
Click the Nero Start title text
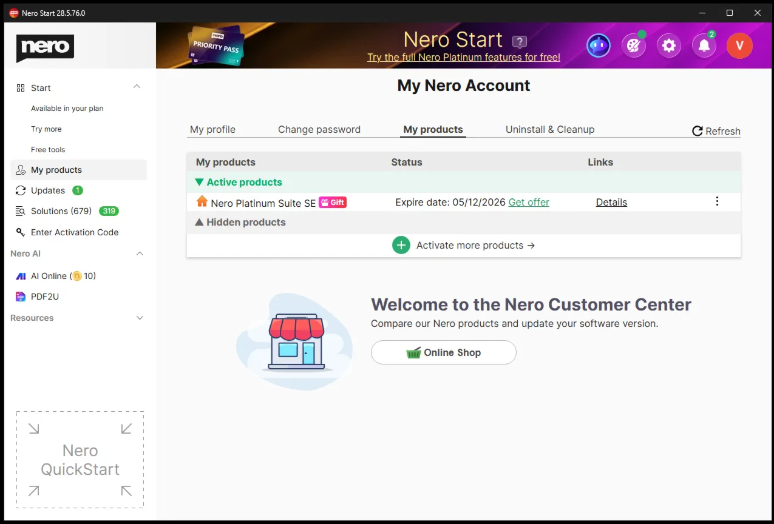(x=453, y=39)
